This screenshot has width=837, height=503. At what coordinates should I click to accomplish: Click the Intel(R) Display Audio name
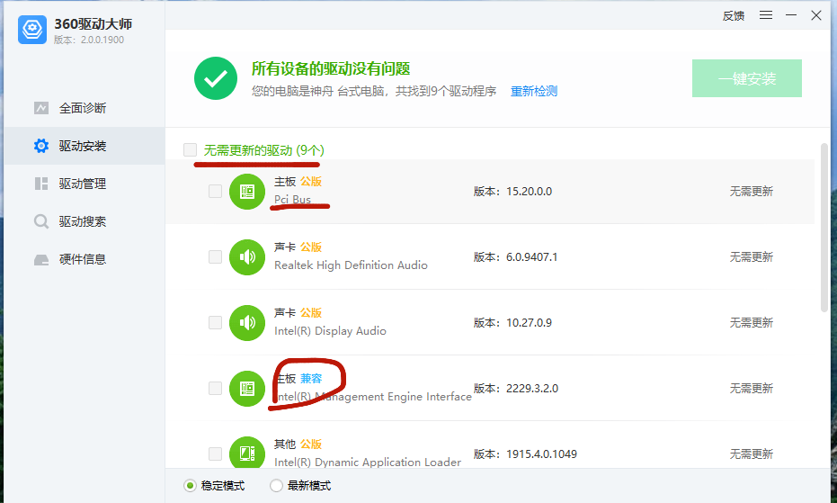click(330, 331)
